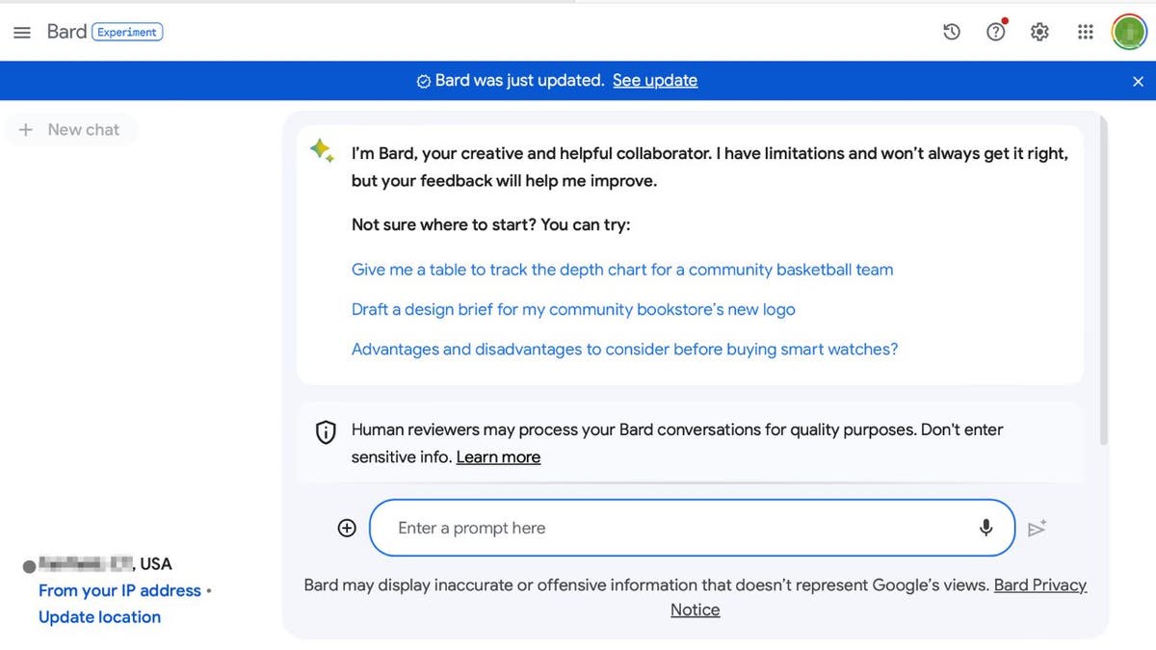
Task: Start a New chat
Action: click(70, 129)
